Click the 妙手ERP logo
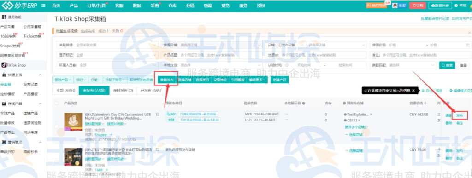This screenshot has width=472, height=178. pyautogui.click(x=19, y=6)
